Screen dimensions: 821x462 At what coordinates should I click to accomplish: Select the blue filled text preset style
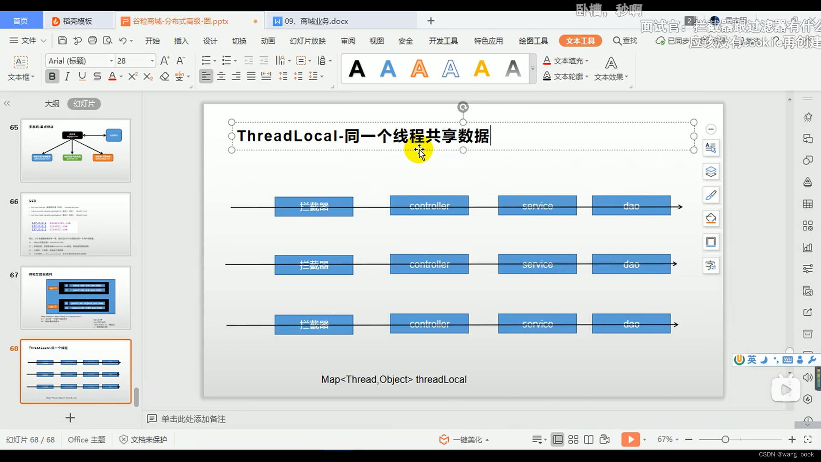(388, 68)
